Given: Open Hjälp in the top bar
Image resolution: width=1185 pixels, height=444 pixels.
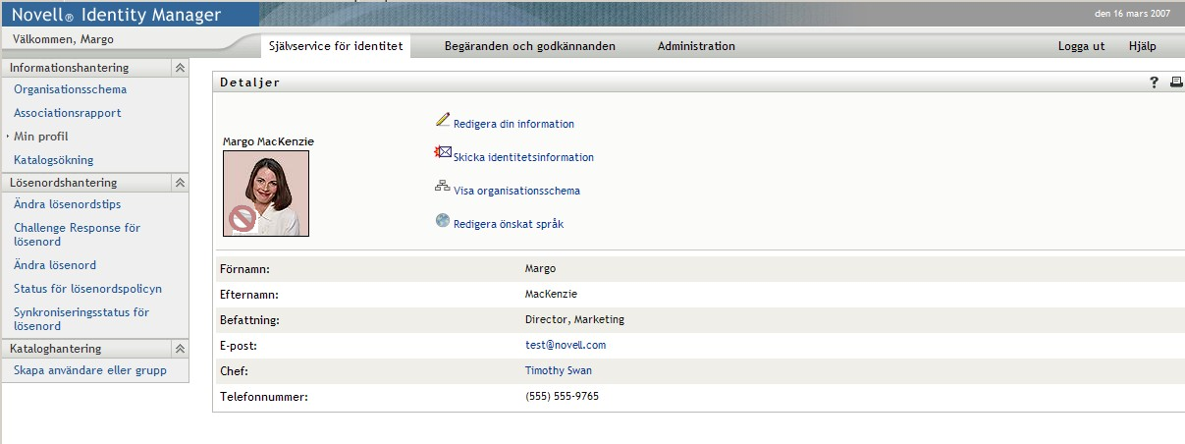Looking at the screenshot, I should pyautogui.click(x=1142, y=46).
